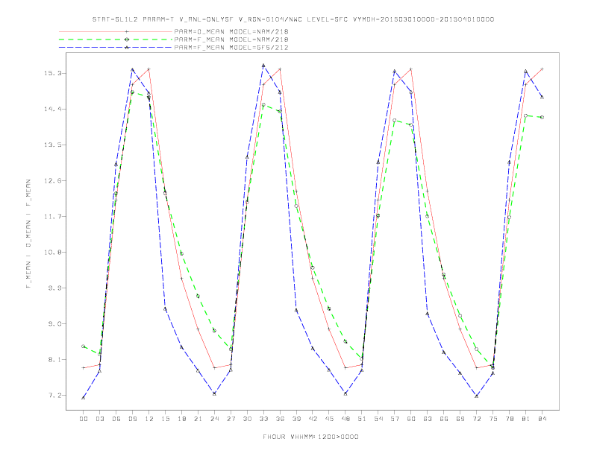Click x-axis forecast hour label 57
The height and width of the screenshot is (456, 591).
tap(395, 419)
